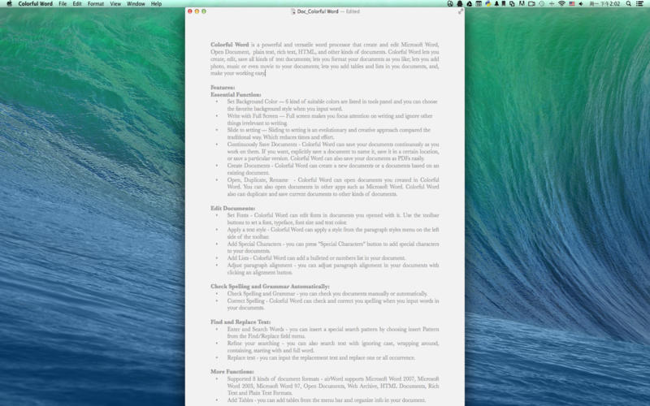Image resolution: width=650 pixels, height=406 pixels.
Task: Open the Format menu
Action: pos(96,4)
